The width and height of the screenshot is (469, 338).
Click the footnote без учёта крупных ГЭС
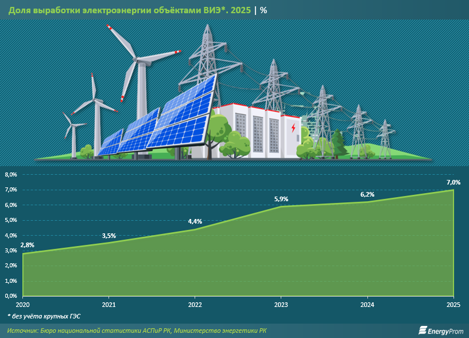tap(44, 317)
